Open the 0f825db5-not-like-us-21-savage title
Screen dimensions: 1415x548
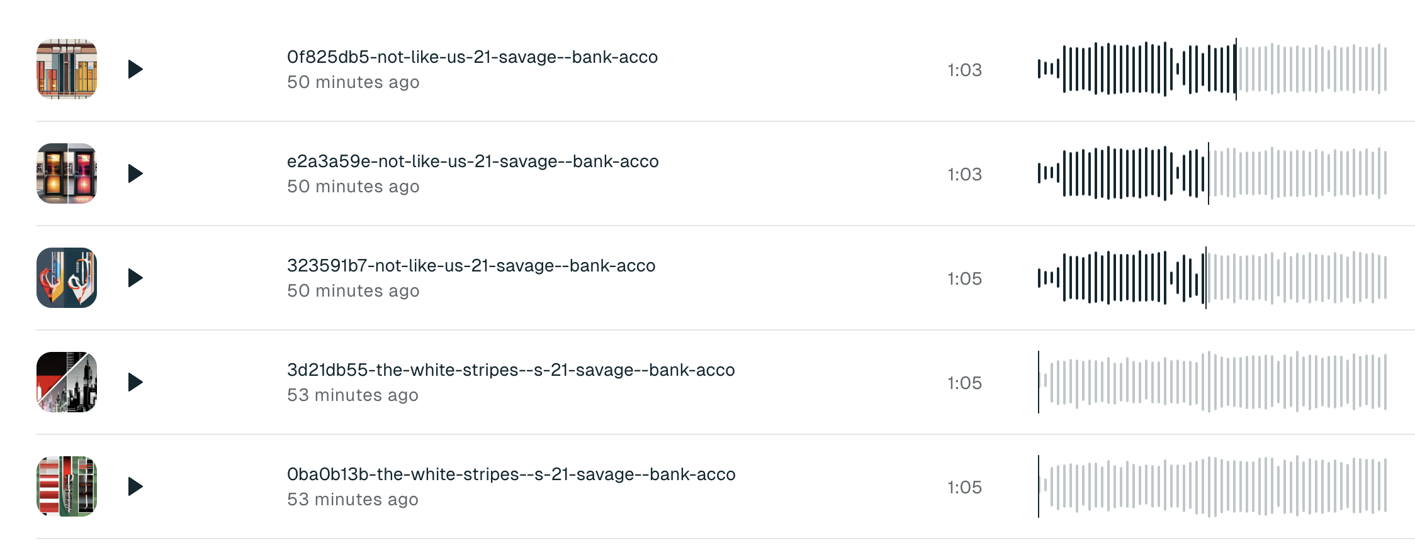tap(472, 57)
